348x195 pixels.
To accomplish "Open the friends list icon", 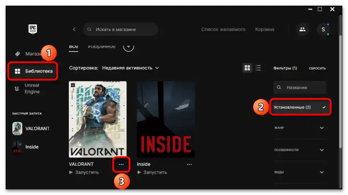I will pos(302,29).
